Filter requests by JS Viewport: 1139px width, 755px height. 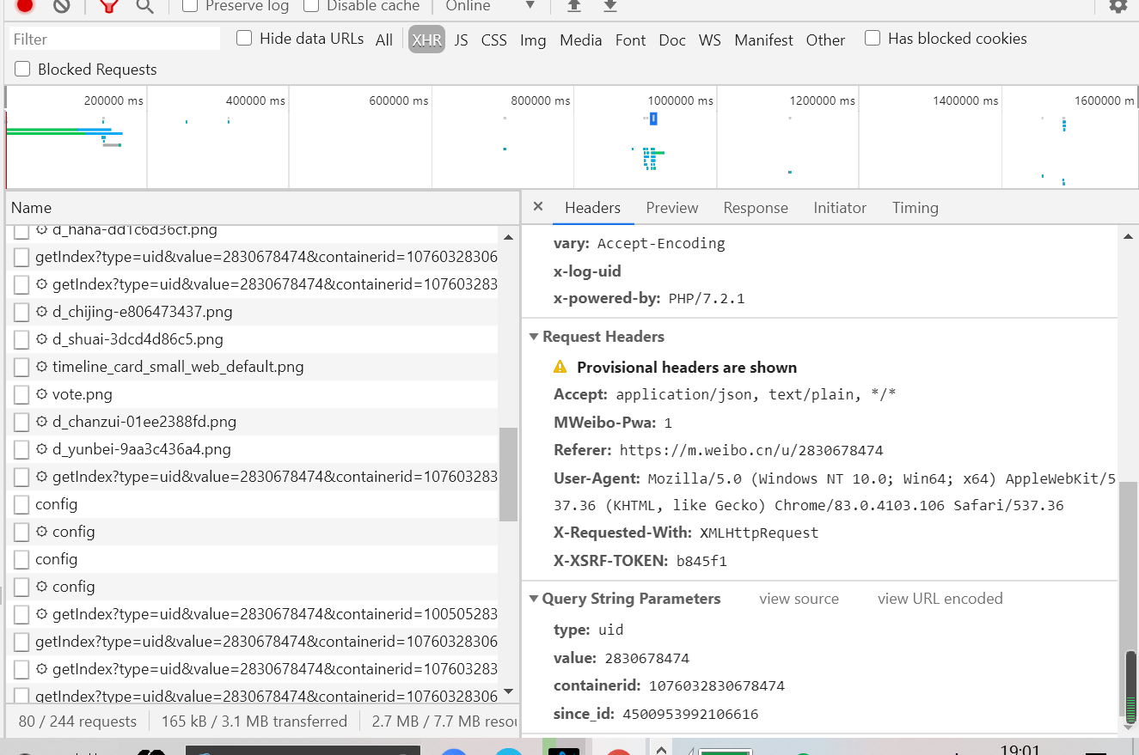(462, 40)
